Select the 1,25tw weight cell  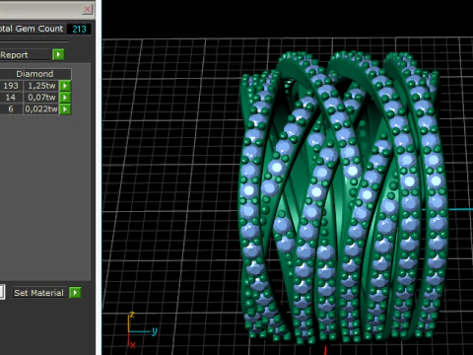[41, 86]
